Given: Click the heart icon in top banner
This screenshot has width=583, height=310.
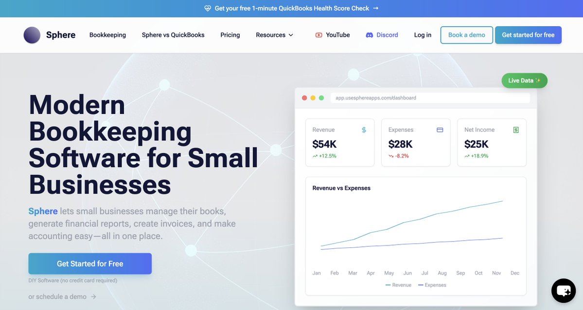Looking at the screenshot, I should (x=208, y=8).
